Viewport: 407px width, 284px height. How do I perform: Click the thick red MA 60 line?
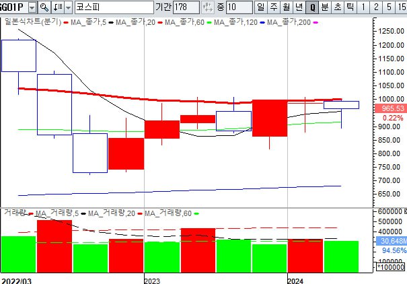pyautogui.click(x=179, y=100)
